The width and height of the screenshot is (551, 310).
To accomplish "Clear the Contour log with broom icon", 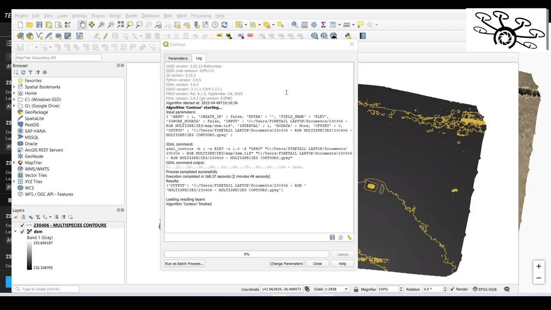I will pos(350,238).
